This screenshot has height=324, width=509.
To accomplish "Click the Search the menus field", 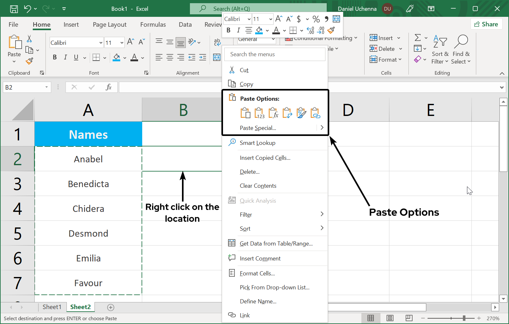I will click(275, 54).
